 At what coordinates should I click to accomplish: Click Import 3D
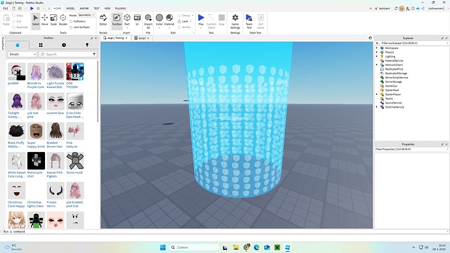point(148,22)
